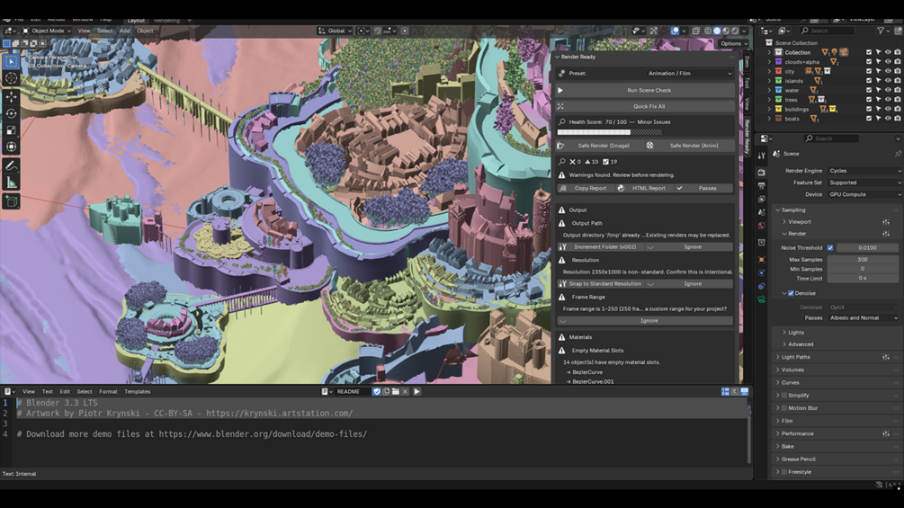Select the 3D Cursor tool
This screenshot has height=508, width=904.
11,77
